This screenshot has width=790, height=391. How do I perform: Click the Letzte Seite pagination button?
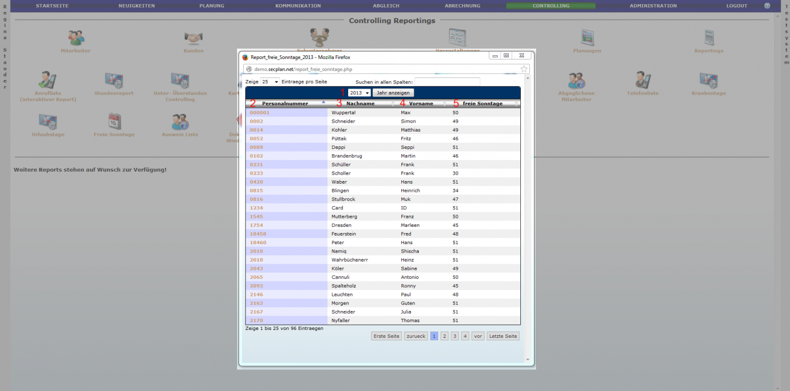[x=503, y=336]
